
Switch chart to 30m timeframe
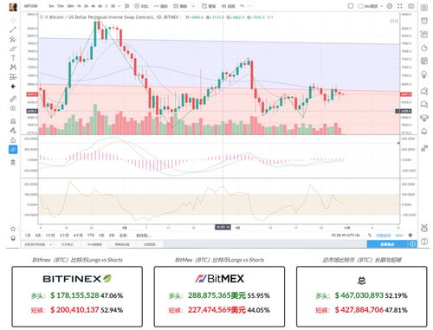pyautogui.click(x=70, y=6)
